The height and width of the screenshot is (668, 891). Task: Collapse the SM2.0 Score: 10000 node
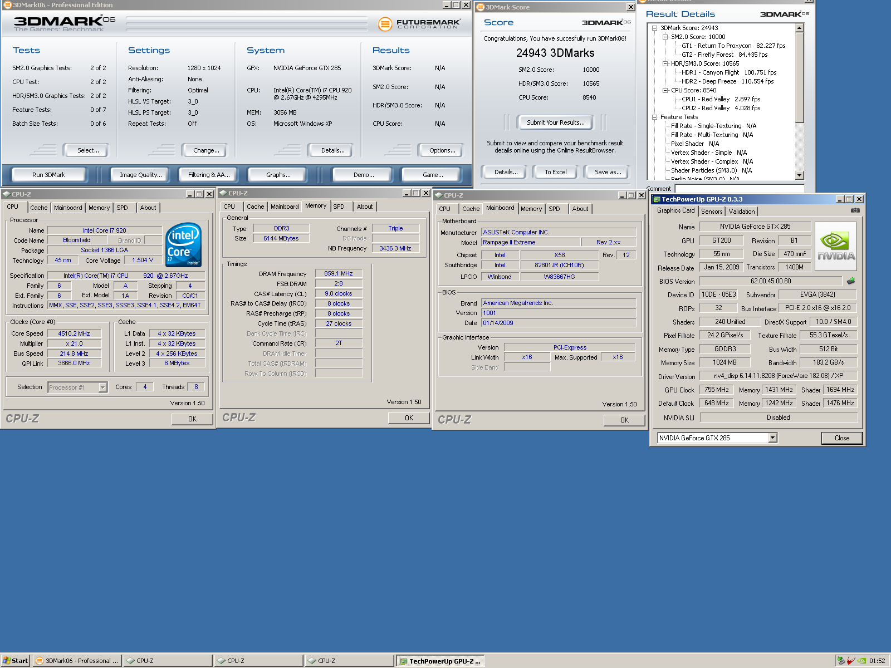click(665, 37)
